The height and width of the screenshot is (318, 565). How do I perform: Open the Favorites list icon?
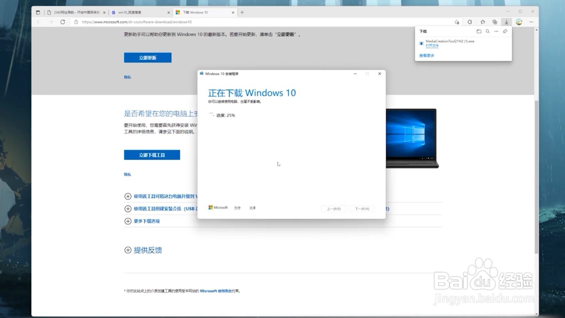click(483, 22)
